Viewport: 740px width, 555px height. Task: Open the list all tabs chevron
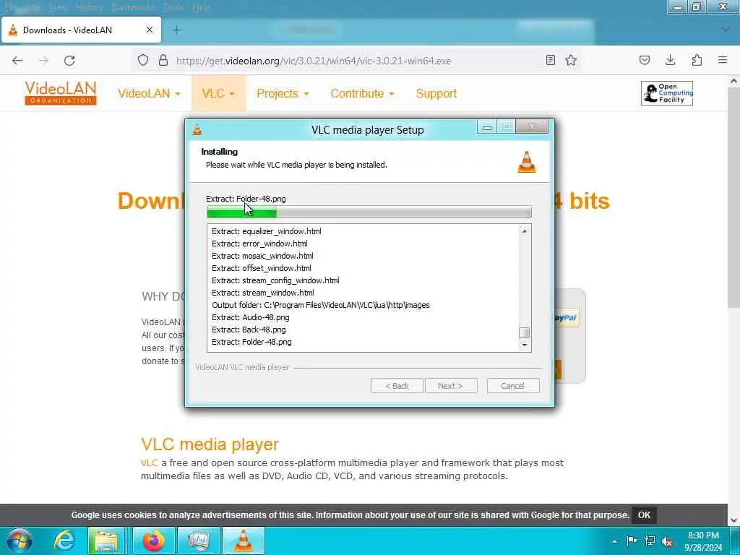pos(726,30)
